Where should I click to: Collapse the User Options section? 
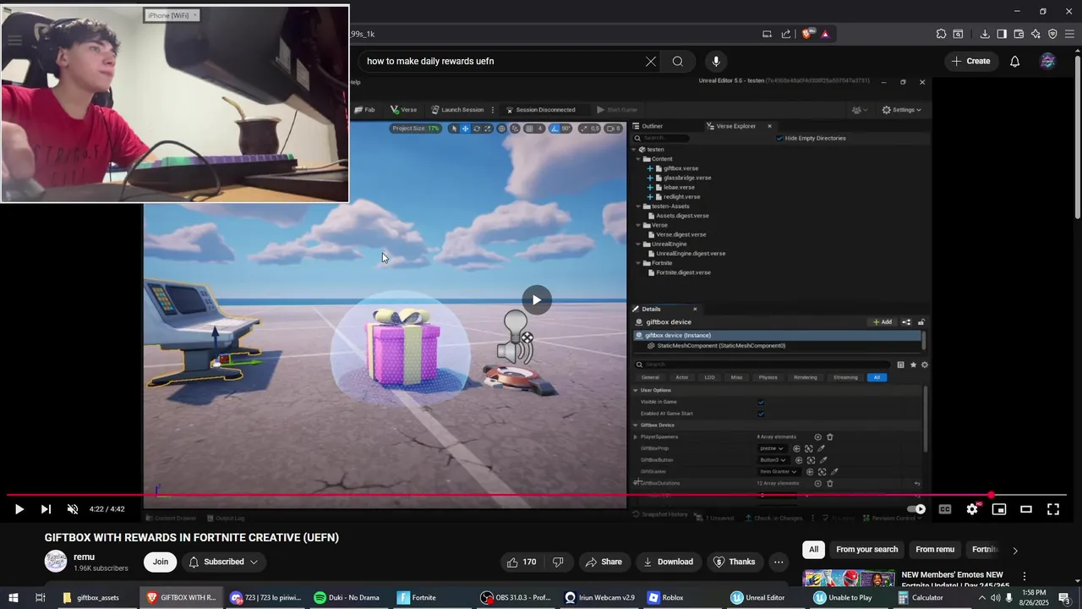tap(636, 390)
